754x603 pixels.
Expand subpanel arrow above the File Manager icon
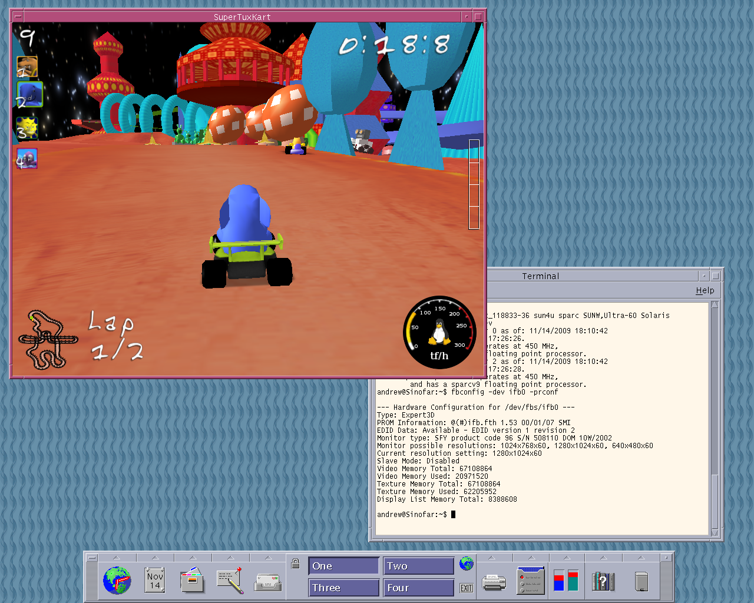tap(193, 558)
